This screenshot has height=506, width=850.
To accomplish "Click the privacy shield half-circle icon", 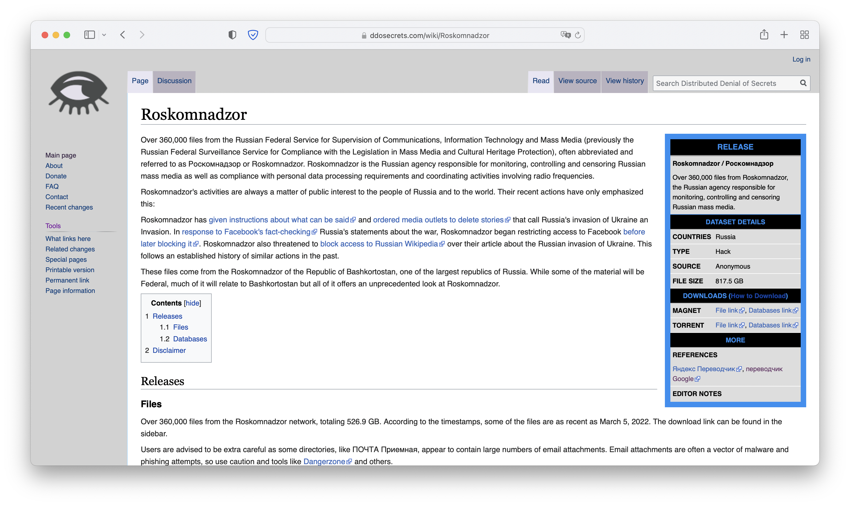I will tap(232, 35).
